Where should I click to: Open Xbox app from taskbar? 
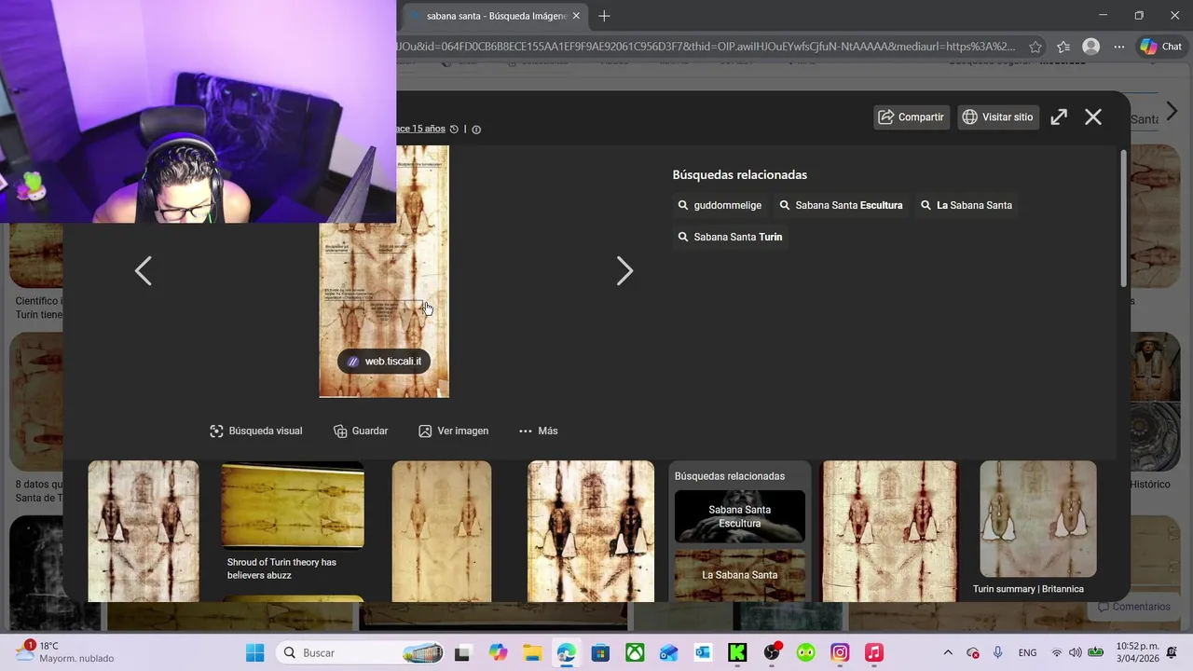635,652
